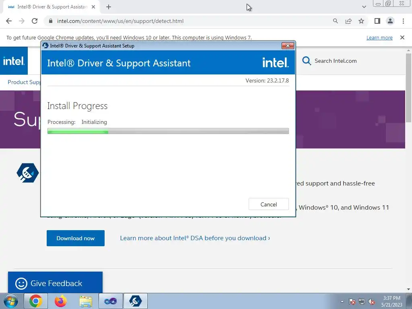412x309 pixels.
Task: Cancel the Intel DSA installation
Action: pos(268,204)
